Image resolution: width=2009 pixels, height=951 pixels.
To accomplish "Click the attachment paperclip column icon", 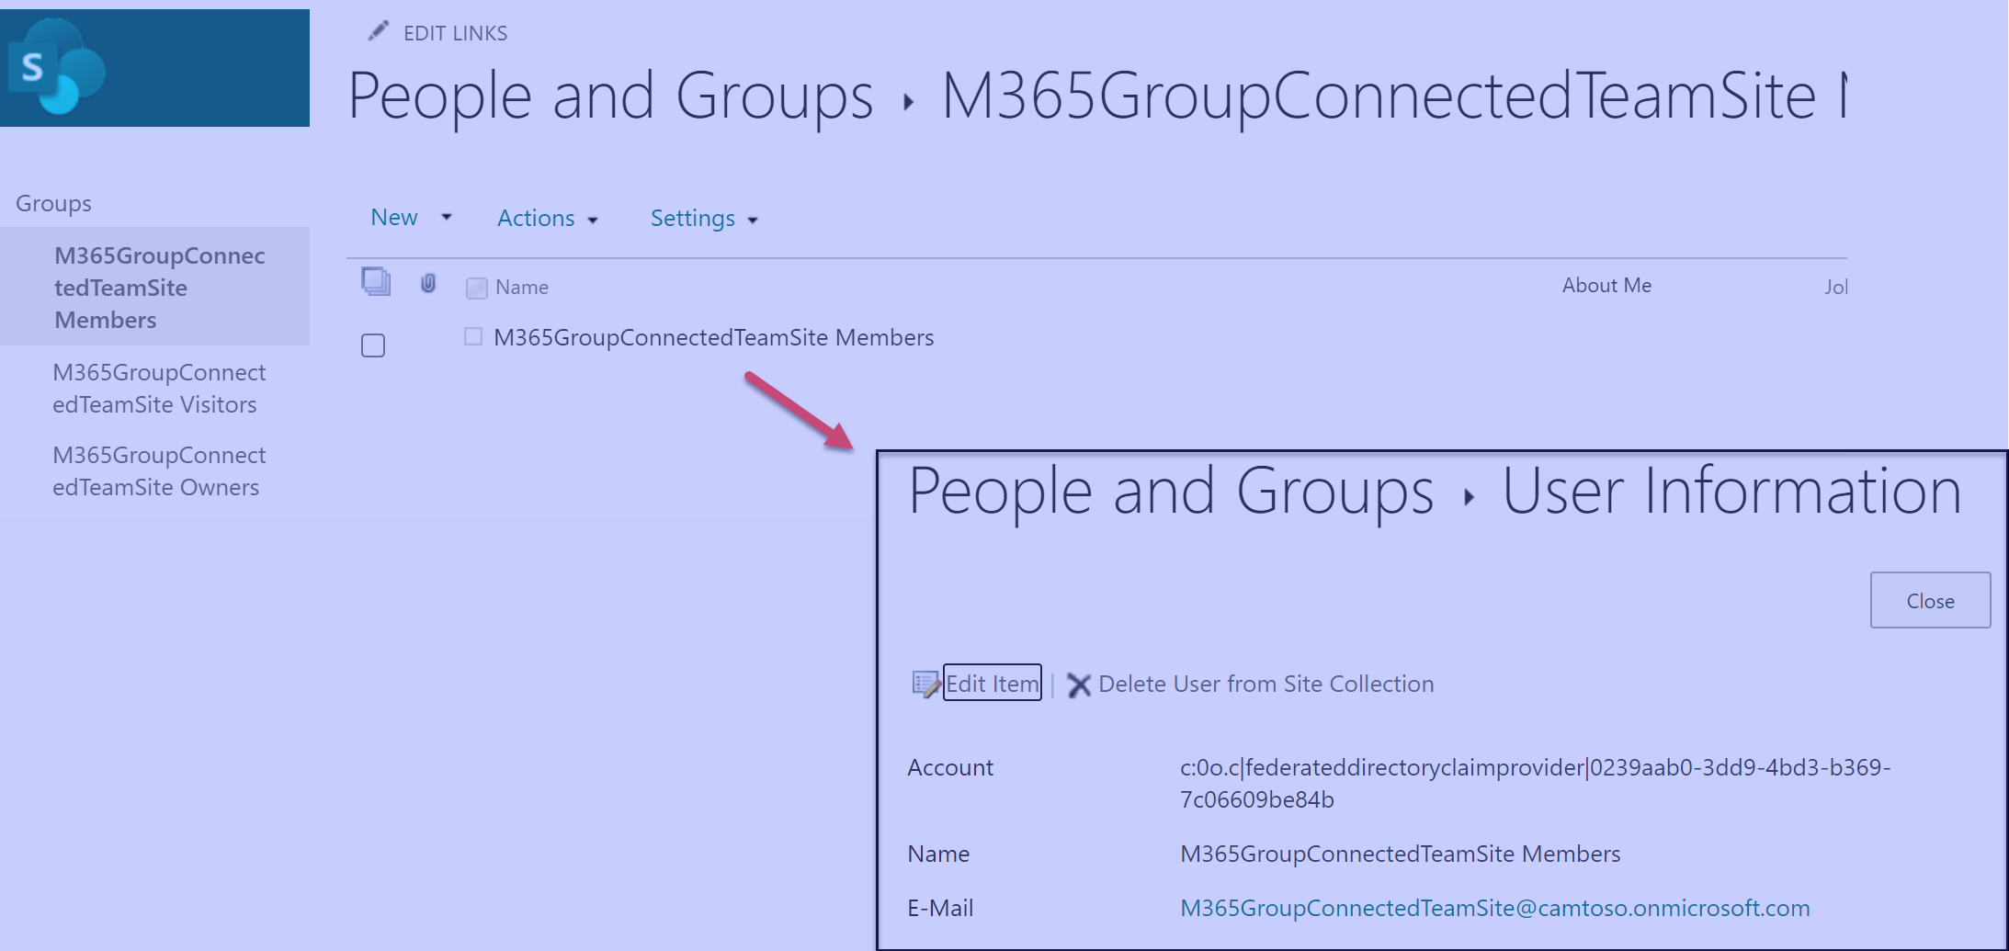I will tap(428, 283).
